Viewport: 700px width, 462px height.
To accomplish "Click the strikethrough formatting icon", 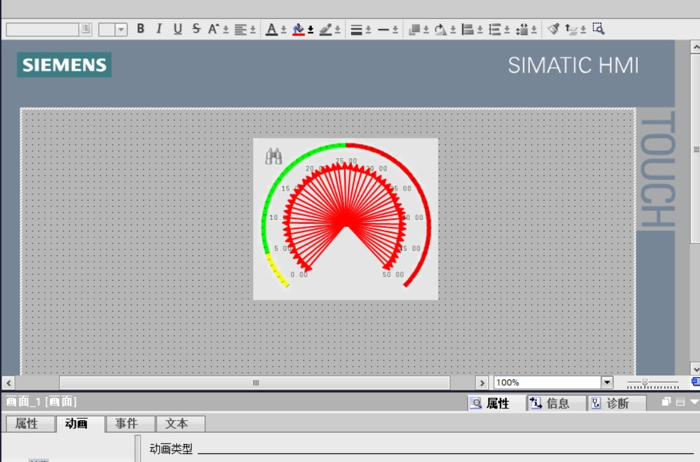I will point(196,29).
